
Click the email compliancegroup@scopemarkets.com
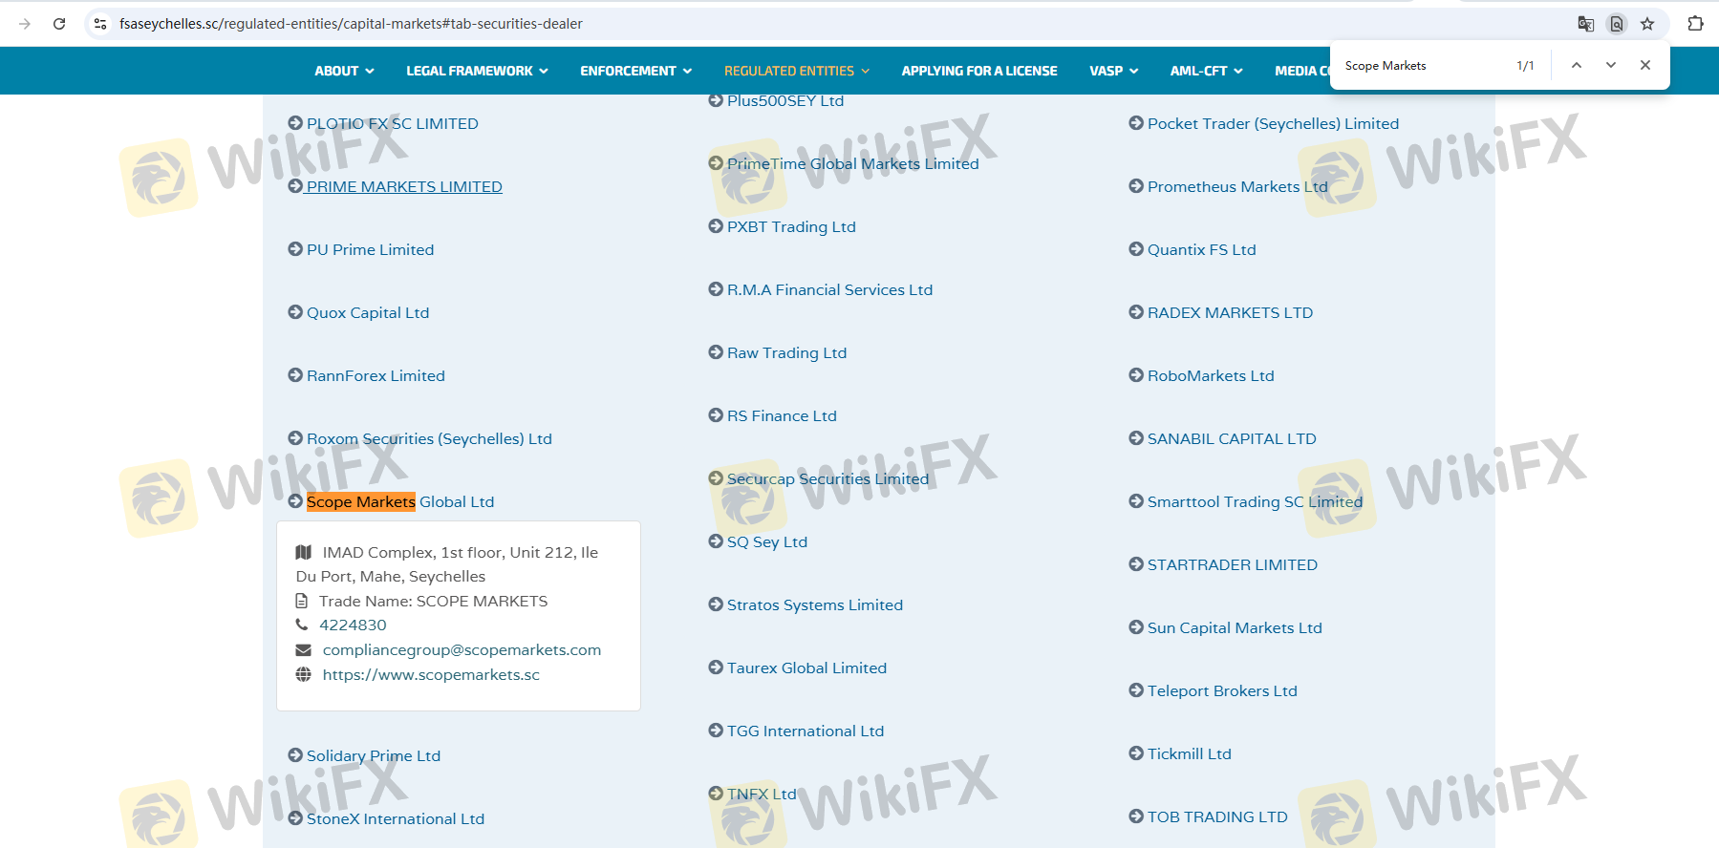click(x=462, y=649)
